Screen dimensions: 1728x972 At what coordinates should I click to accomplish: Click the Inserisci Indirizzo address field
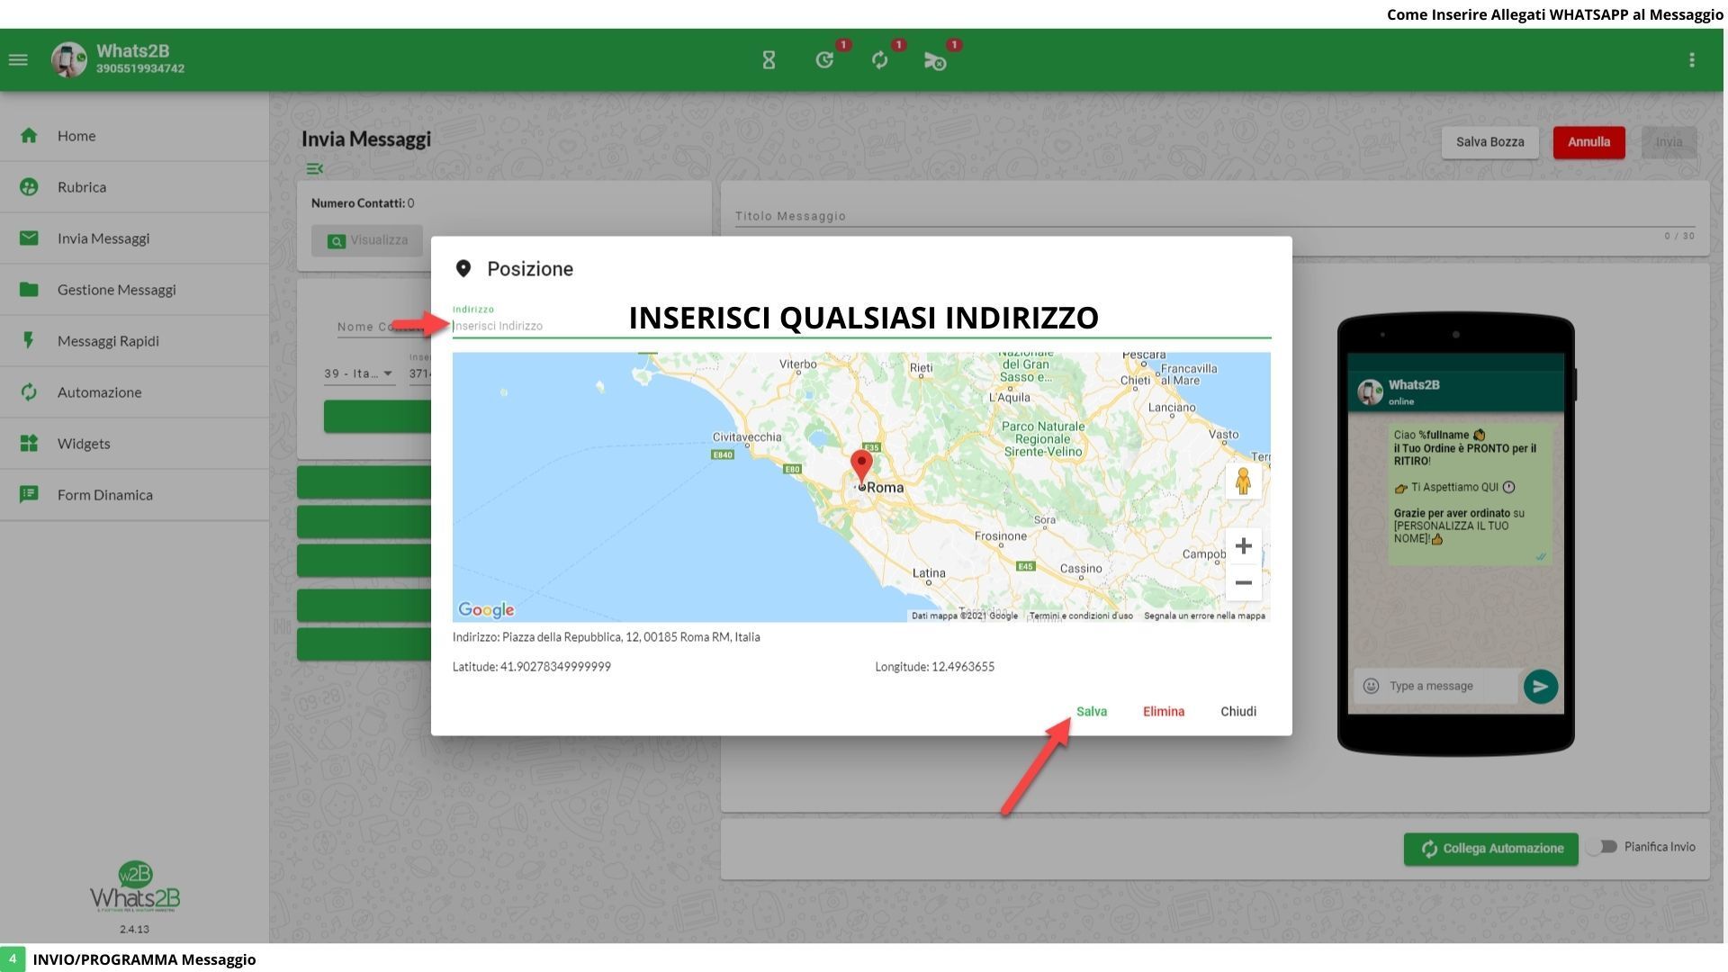(x=861, y=326)
